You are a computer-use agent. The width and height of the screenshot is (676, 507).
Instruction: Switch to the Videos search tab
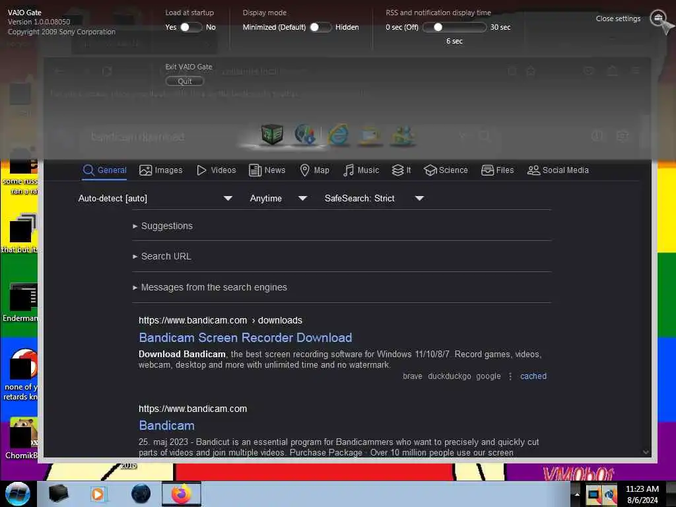click(x=216, y=170)
